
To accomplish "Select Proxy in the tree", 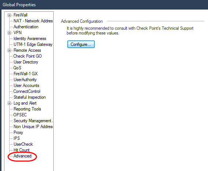I will [18, 132].
